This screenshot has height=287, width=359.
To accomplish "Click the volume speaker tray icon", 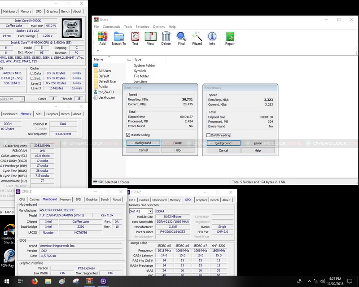I will (323, 281).
